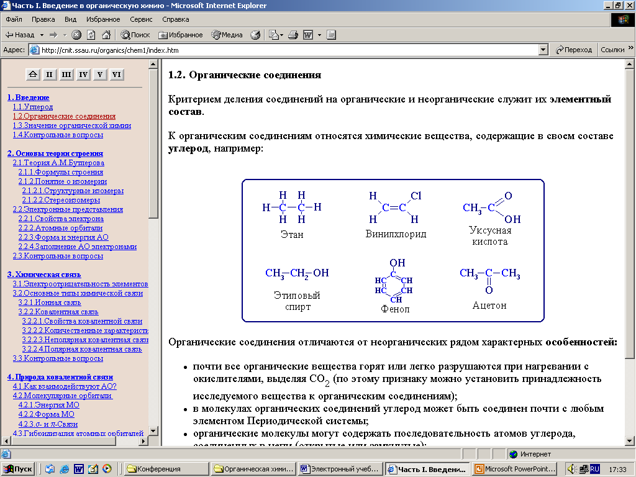Click the RU language indicator
The height and width of the screenshot is (477, 636).
594,469
